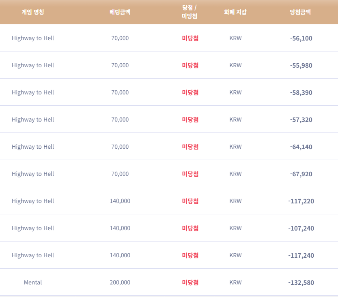Click 미당첨 status in the Mental row
The height and width of the screenshot is (297, 338).
coord(190,282)
